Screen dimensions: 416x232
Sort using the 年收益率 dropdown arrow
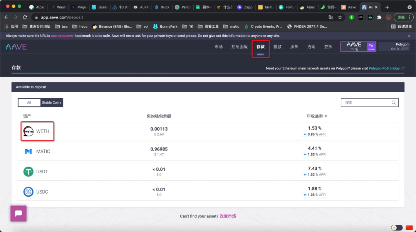tap(325, 116)
